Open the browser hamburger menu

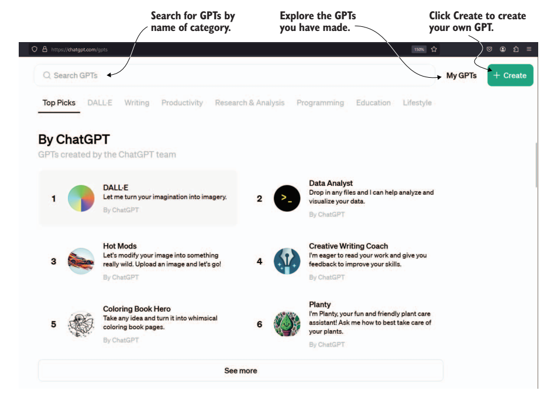pyautogui.click(x=529, y=49)
